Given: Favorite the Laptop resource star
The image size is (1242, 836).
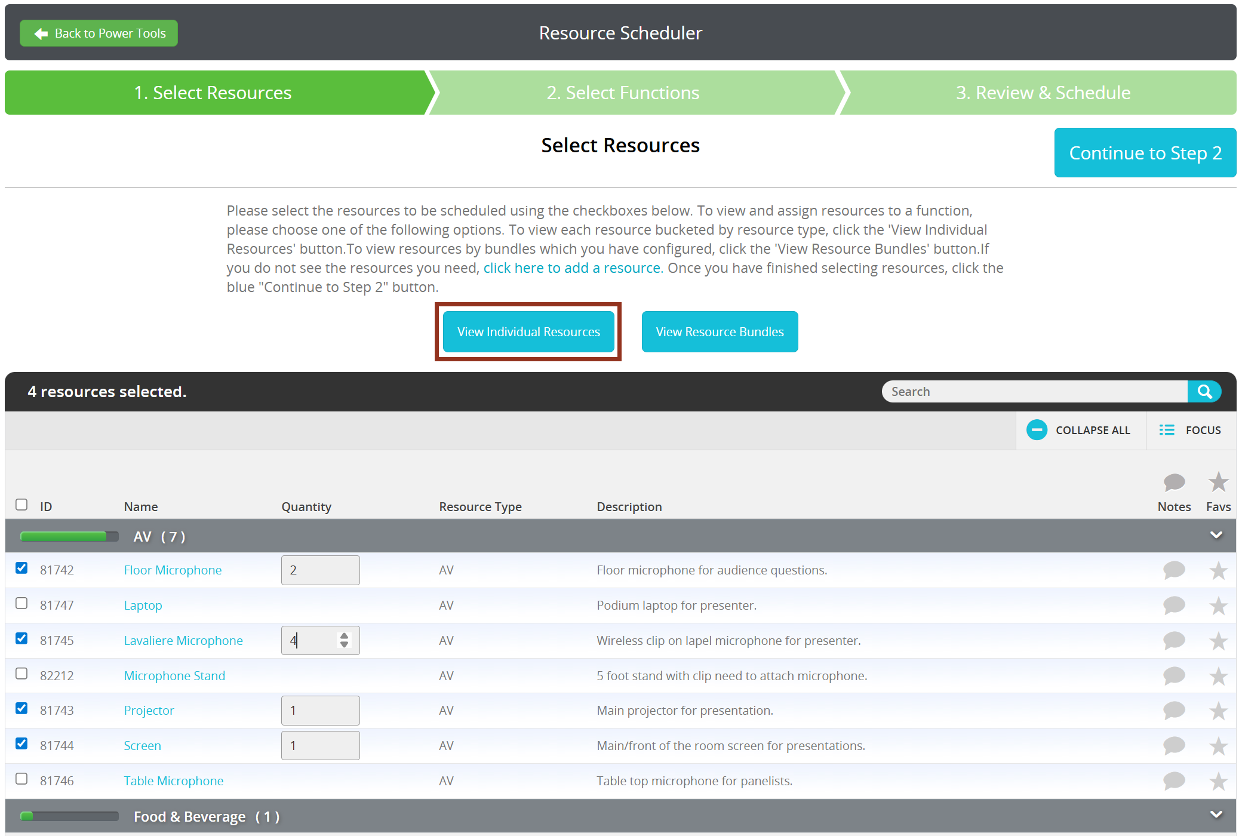Looking at the screenshot, I should pos(1218,606).
